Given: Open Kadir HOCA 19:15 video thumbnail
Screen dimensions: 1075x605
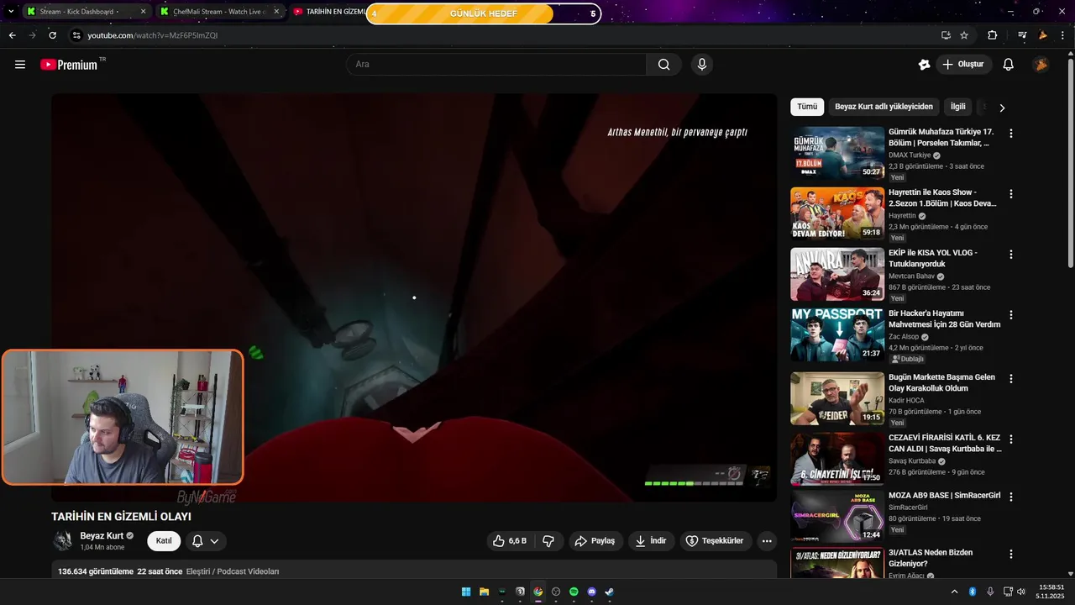Looking at the screenshot, I should pos(837,398).
